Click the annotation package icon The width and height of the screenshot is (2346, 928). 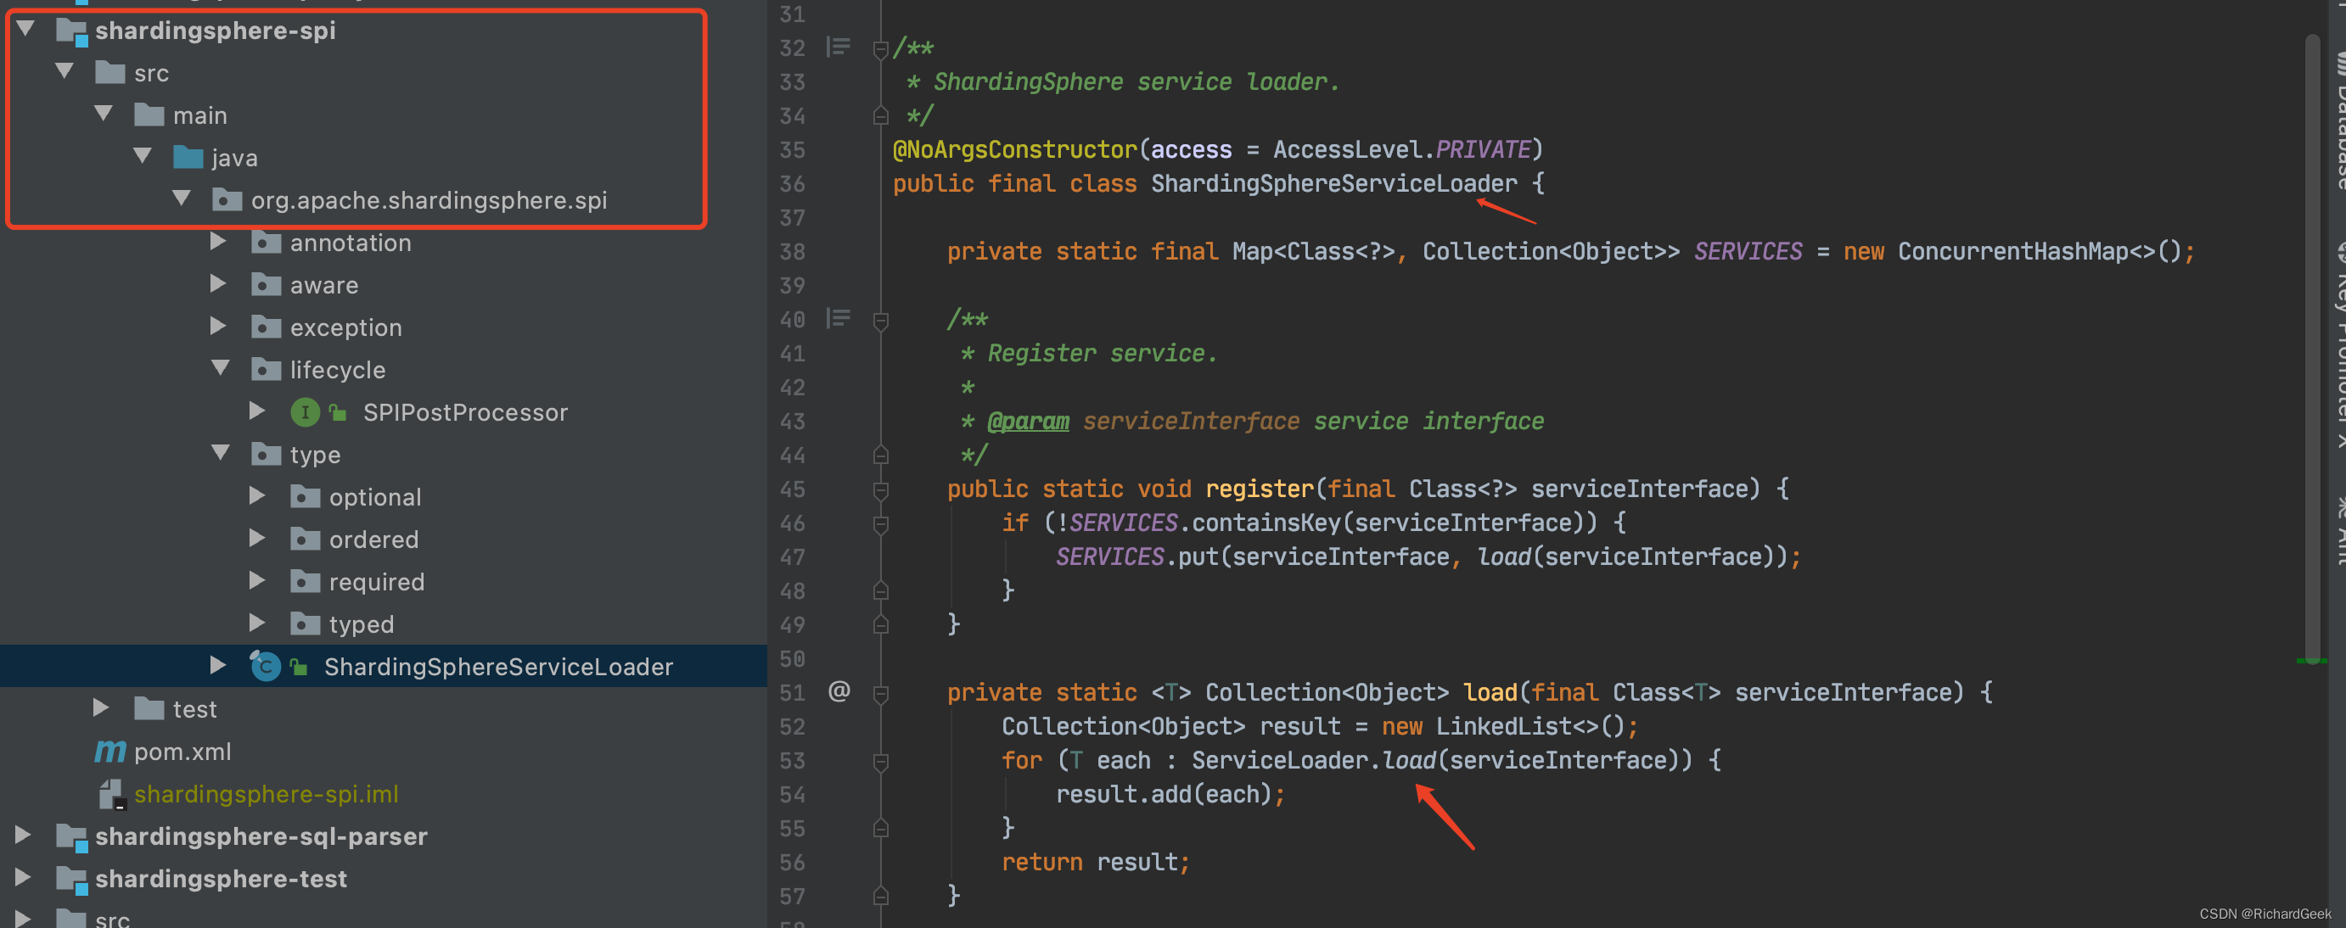coord(266,242)
